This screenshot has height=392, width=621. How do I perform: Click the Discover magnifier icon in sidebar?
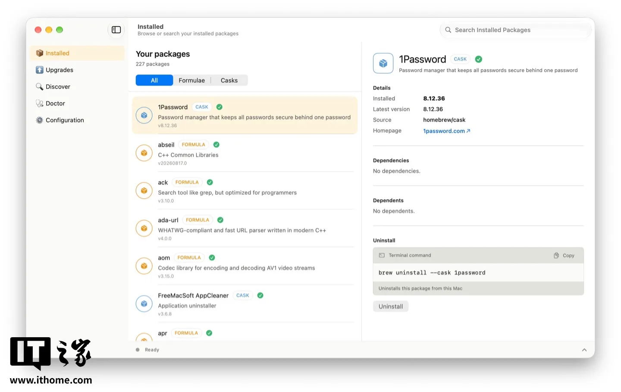pos(40,87)
